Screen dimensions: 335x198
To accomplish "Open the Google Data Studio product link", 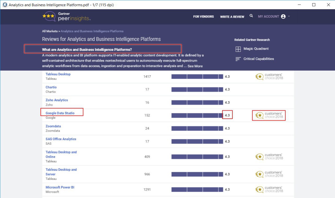I will [60, 113].
